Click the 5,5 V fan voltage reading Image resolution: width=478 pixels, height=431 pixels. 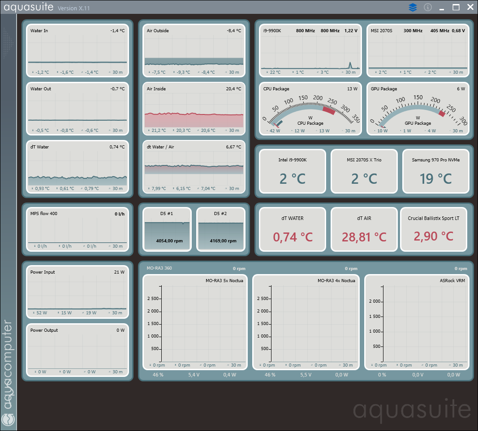point(306,375)
